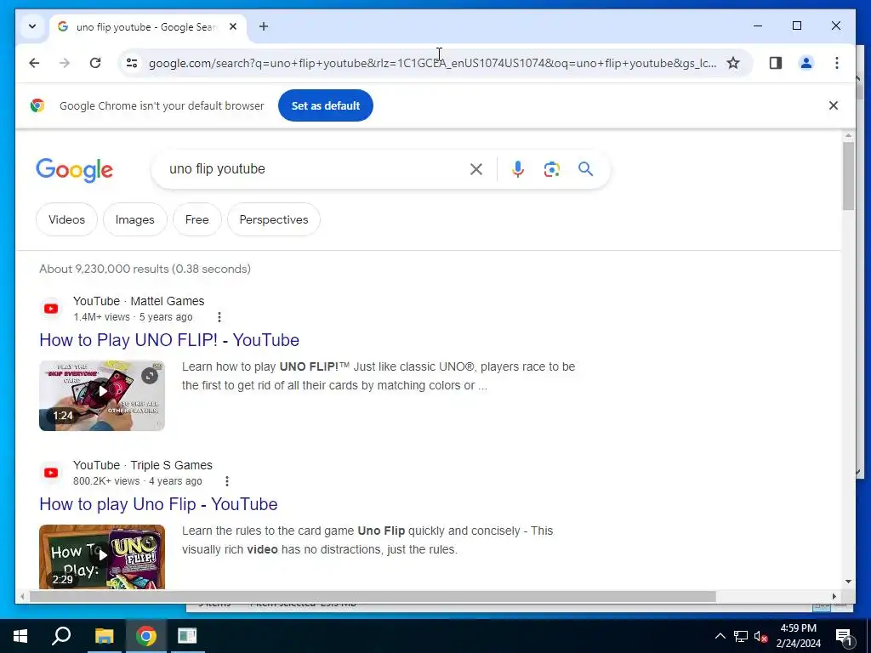Screen dimensions: 871x653
Task: Click YouTube favicon of Triple S Games result
Action: (51, 473)
